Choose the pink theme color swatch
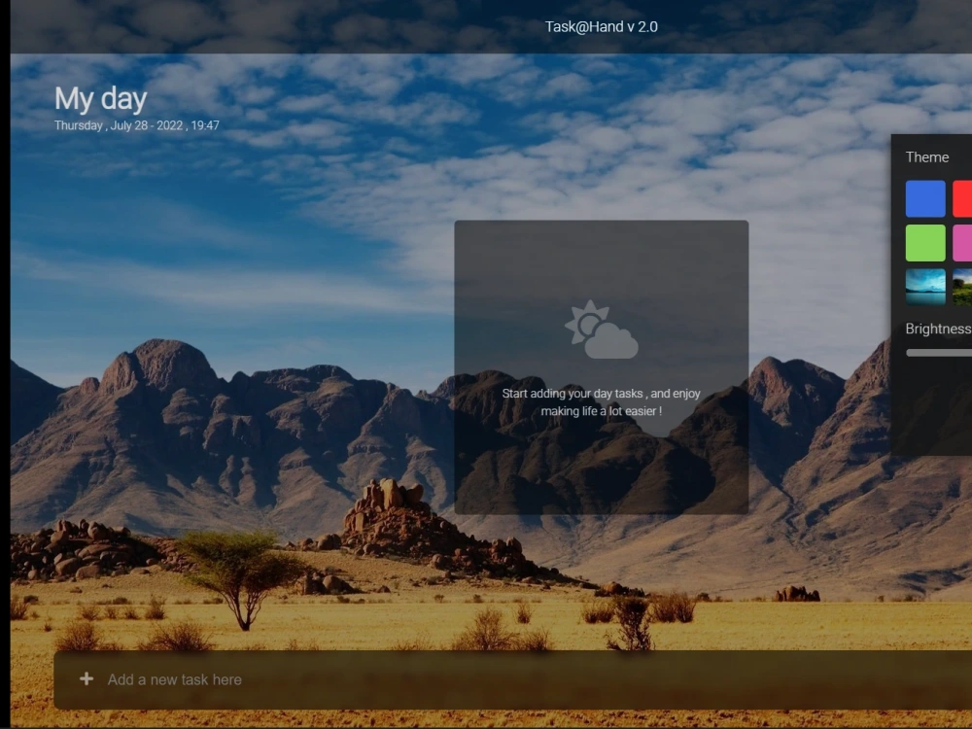This screenshot has width=972, height=729. pyautogui.click(x=962, y=242)
